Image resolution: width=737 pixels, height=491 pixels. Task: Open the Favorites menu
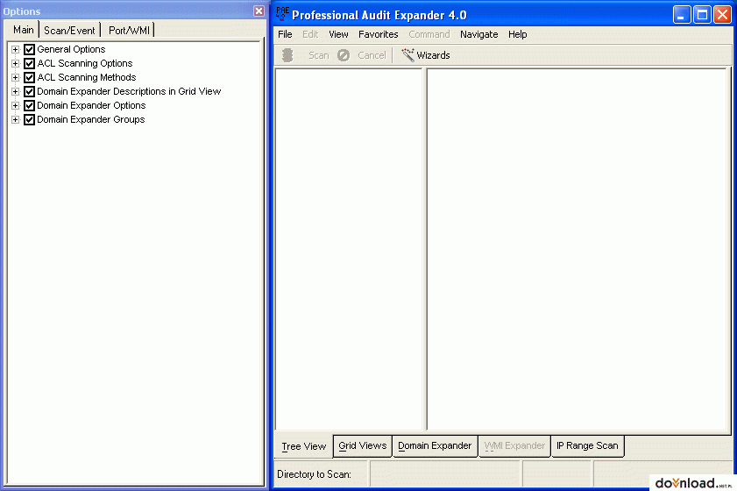[x=379, y=34]
